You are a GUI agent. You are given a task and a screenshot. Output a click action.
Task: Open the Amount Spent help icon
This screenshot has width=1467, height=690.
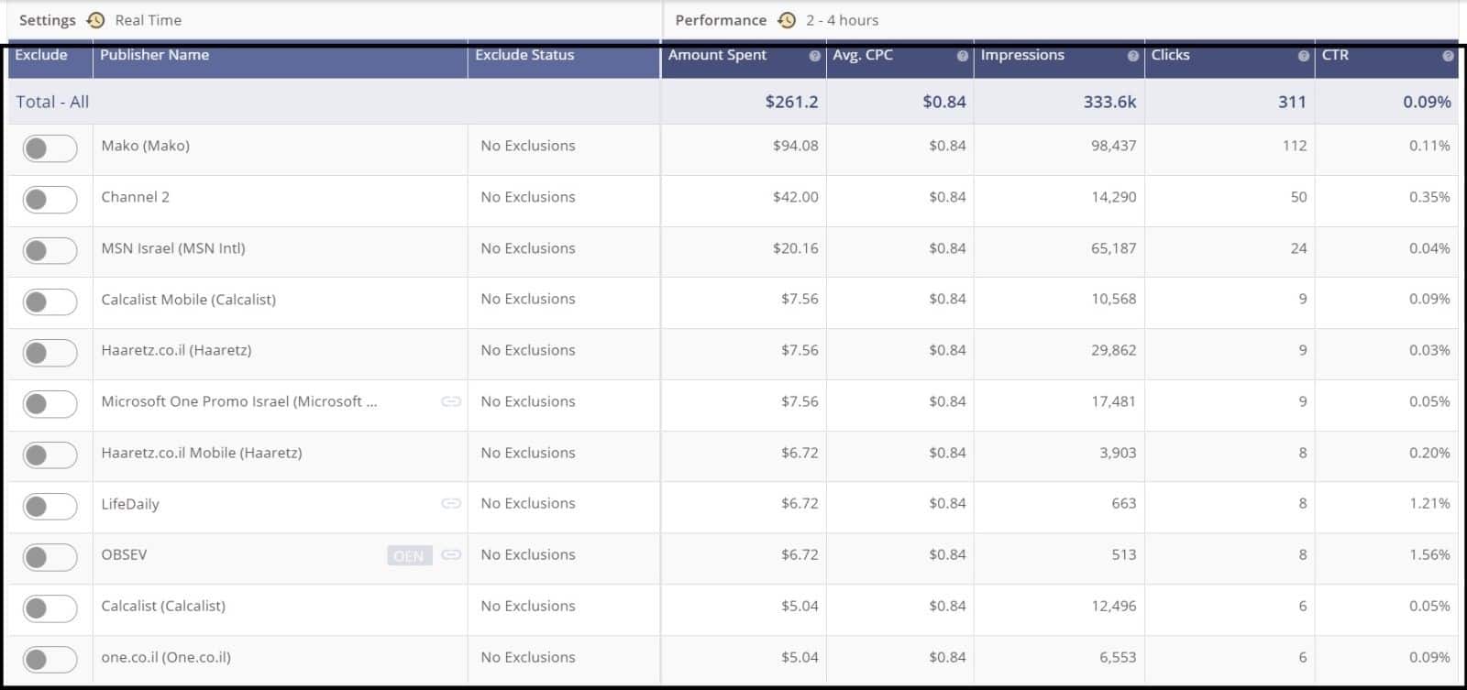coord(814,56)
